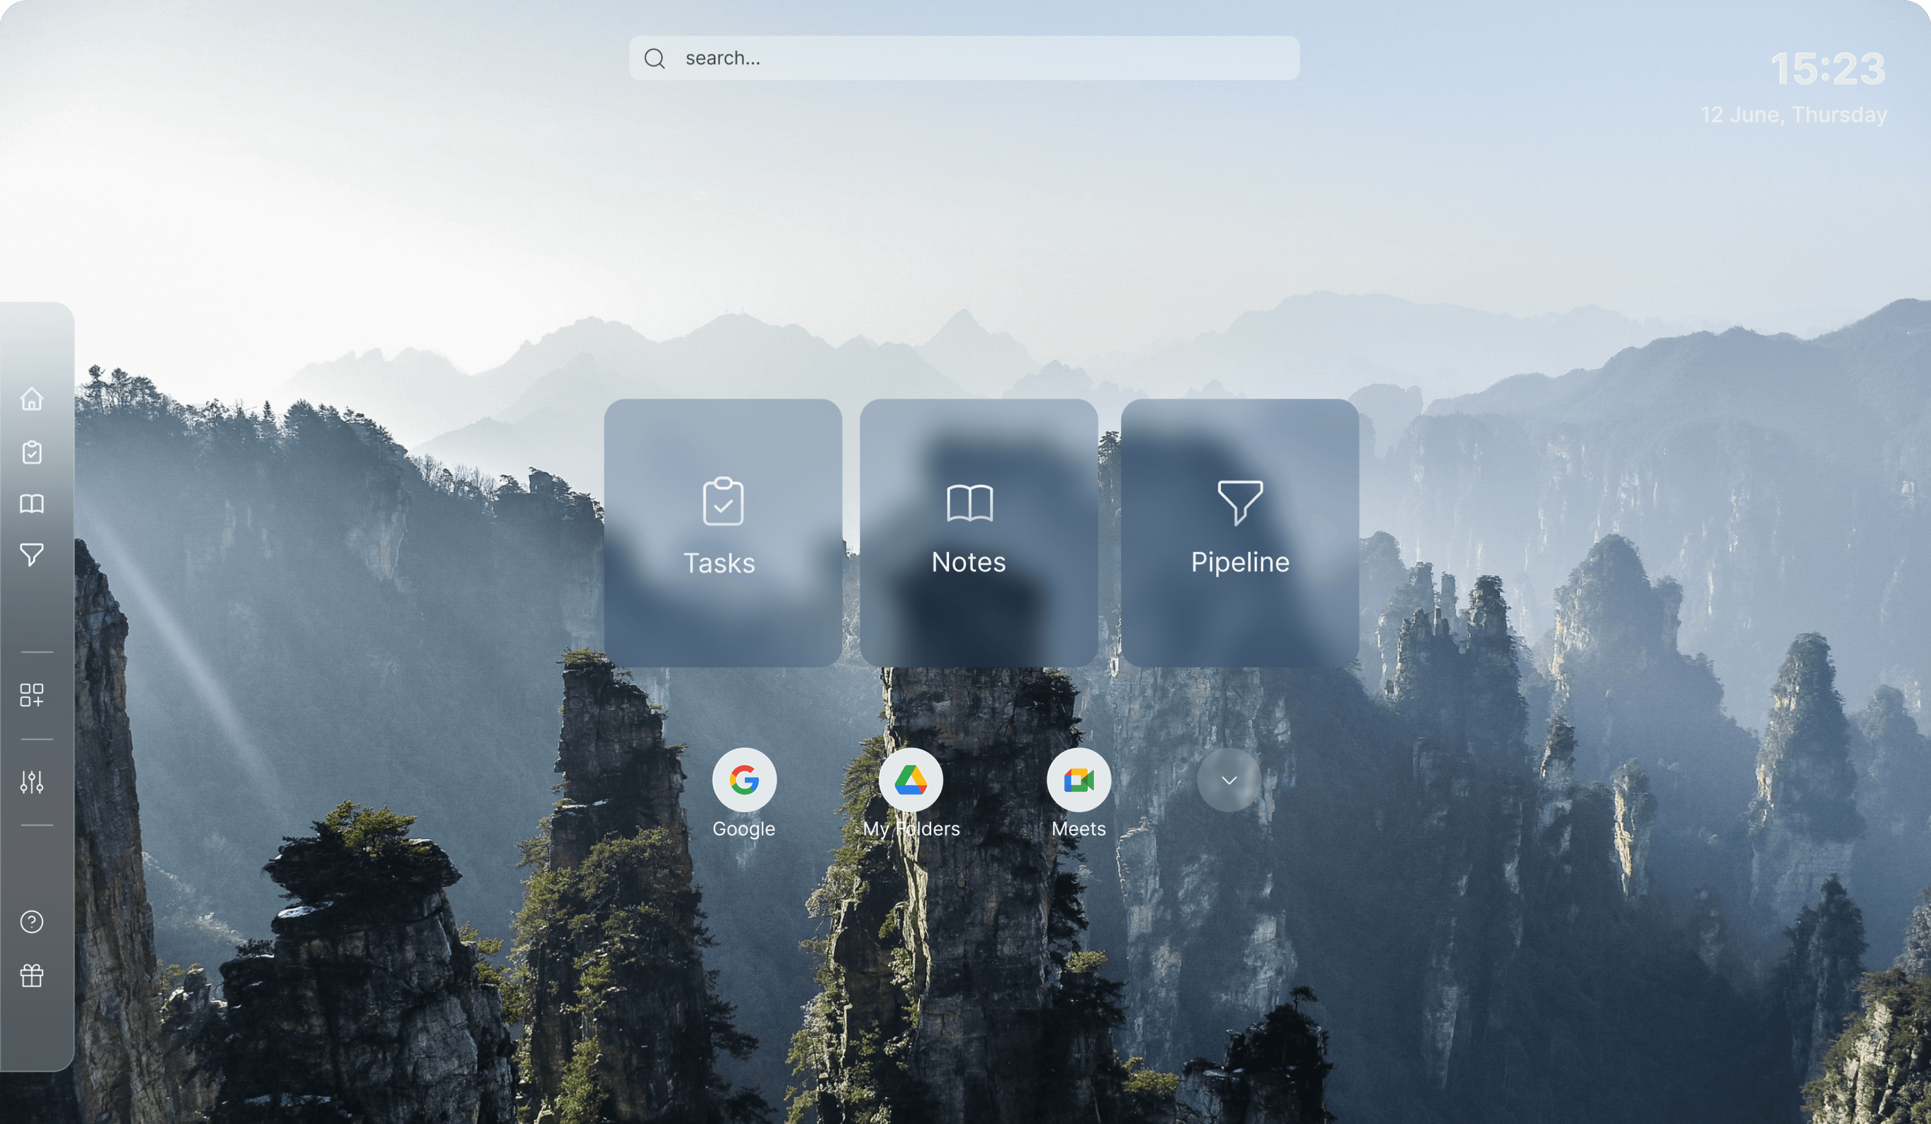Image resolution: width=1931 pixels, height=1124 pixels.
Task: Click the Add Widget sidebar icon
Action: coord(32,693)
